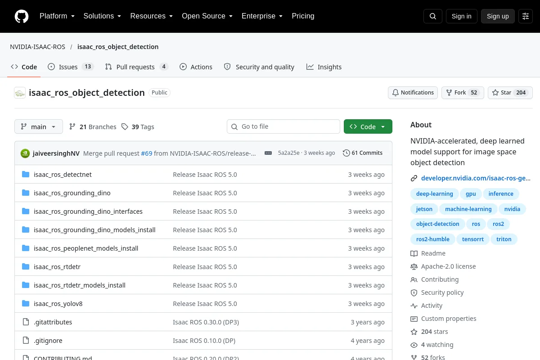Select the deep-learning topic tag
540x360 pixels.
(x=435, y=194)
